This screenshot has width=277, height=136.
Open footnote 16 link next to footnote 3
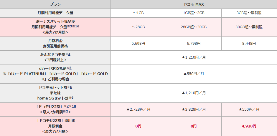(x=77, y=26)
